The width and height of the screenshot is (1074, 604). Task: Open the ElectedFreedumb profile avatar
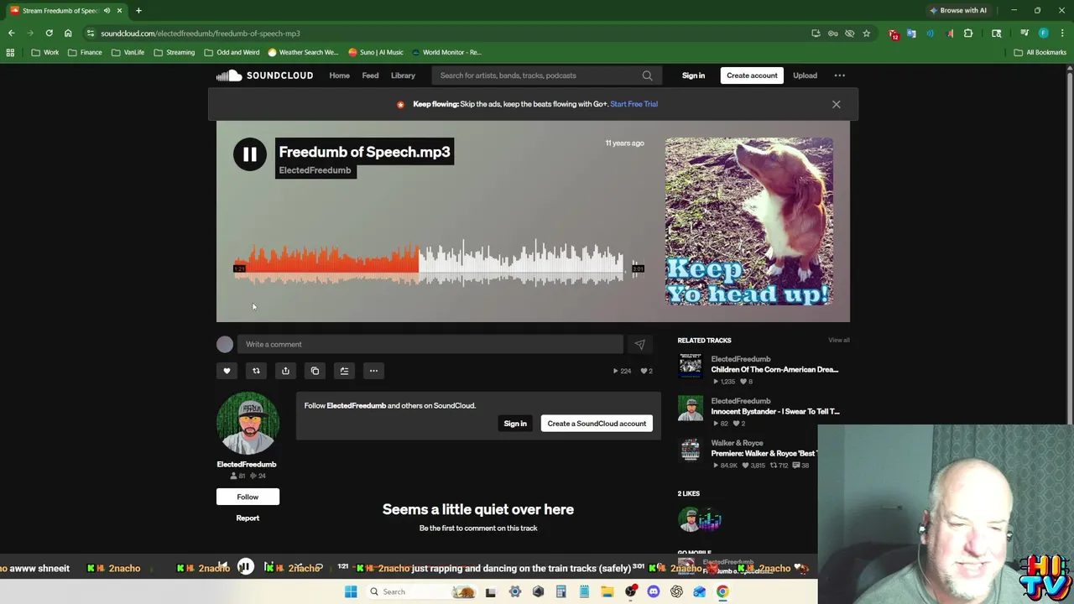coord(248,424)
